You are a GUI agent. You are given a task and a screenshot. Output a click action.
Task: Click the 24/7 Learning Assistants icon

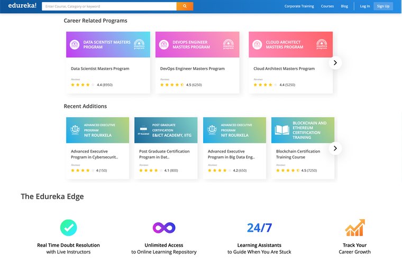(x=259, y=228)
